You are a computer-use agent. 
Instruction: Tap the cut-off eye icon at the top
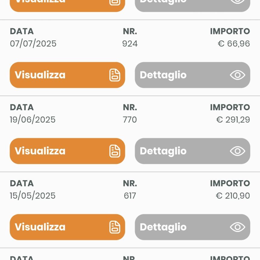coord(237,2)
